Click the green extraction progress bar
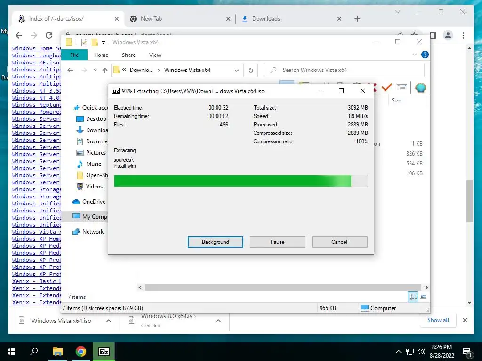This screenshot has height=361, width=482. pyautogui.click(x=241, y=181)
